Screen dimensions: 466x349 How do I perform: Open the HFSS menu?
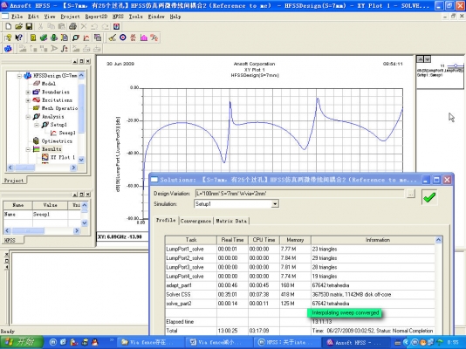pyautogui.click(x=118, y=17)
